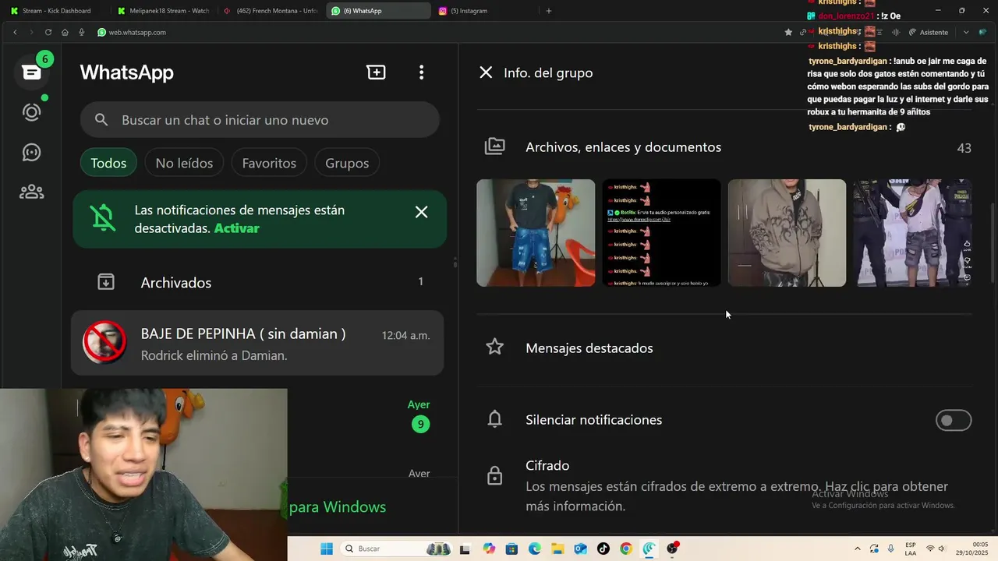Open Cifrado encryption info
998x561 pixels.
724,485
